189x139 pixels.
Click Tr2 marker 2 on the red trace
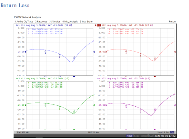(x=140, y=55)
